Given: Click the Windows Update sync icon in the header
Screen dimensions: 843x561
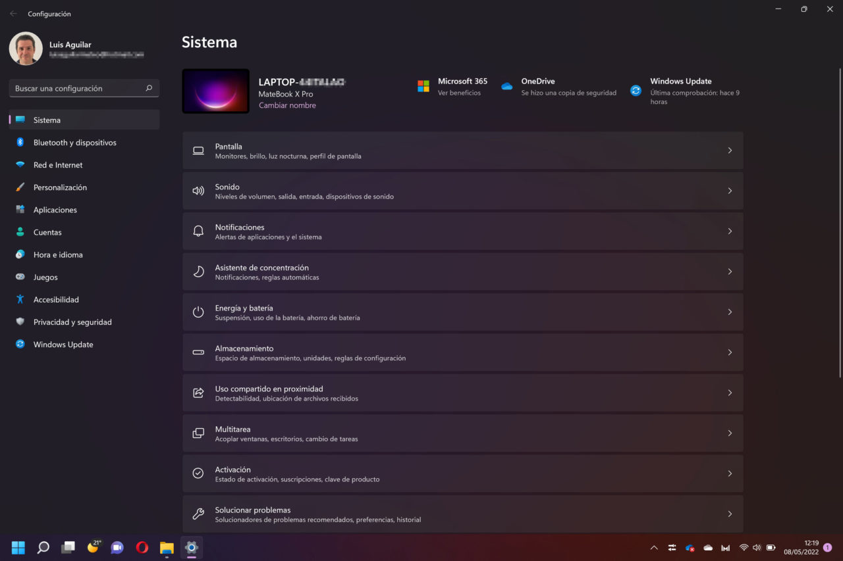Looking at the screenshot, I should click(636, 91).
